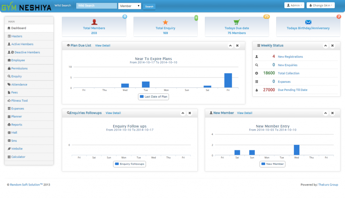The image size is (345, 198).
Task: Collapse the Weekly Status panel
Action: (325, 45)
